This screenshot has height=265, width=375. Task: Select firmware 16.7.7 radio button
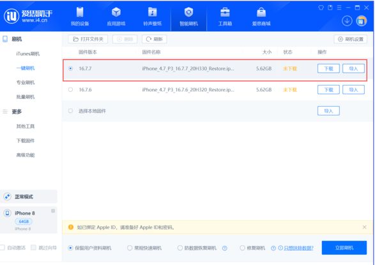pyautogui.click(x=70, y=68)
